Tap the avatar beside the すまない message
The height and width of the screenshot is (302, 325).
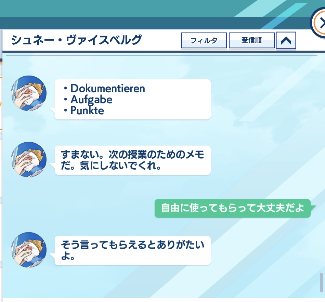(x=29, y=160)
